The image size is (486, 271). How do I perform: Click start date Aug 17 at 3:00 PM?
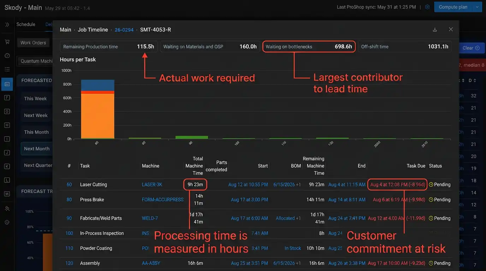(249, 200)
